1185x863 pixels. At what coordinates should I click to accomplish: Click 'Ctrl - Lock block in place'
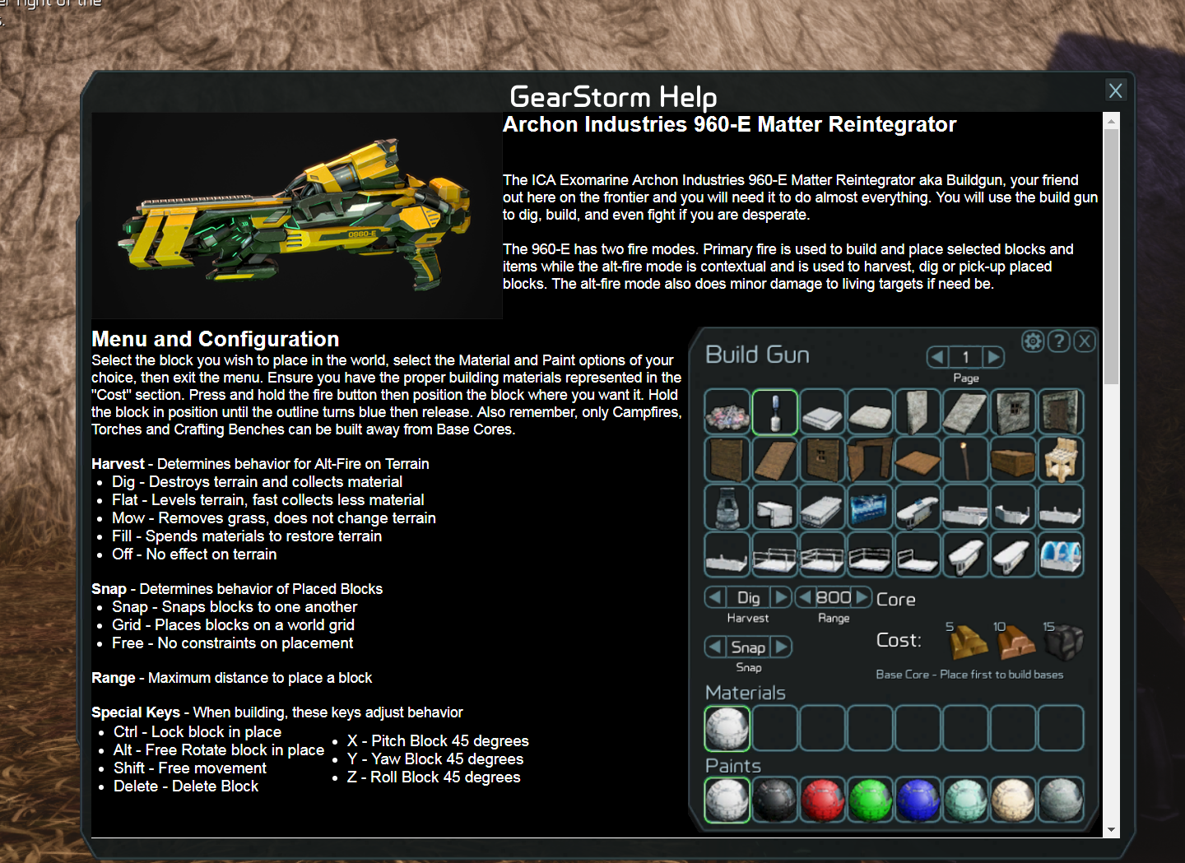pos(197,732)
